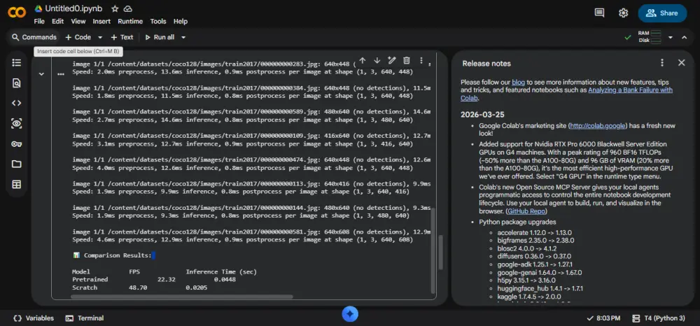
Task: Click the cell output horizontal scrollbar
Action: click(x=182, y=297)
